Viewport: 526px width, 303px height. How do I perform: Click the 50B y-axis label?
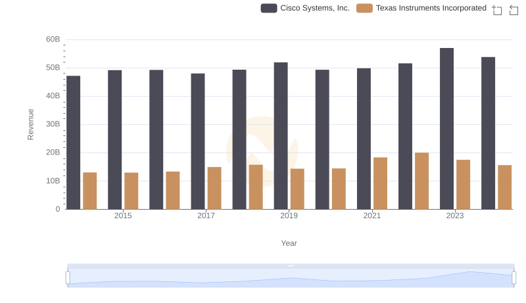[53, 68]
